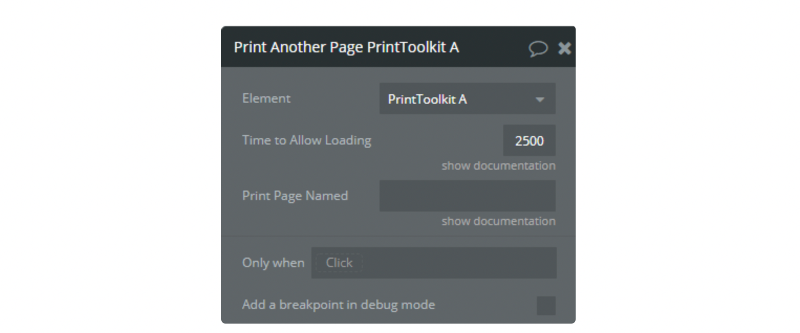Open the comment speech bubble icon

click(x=538, y=49)
